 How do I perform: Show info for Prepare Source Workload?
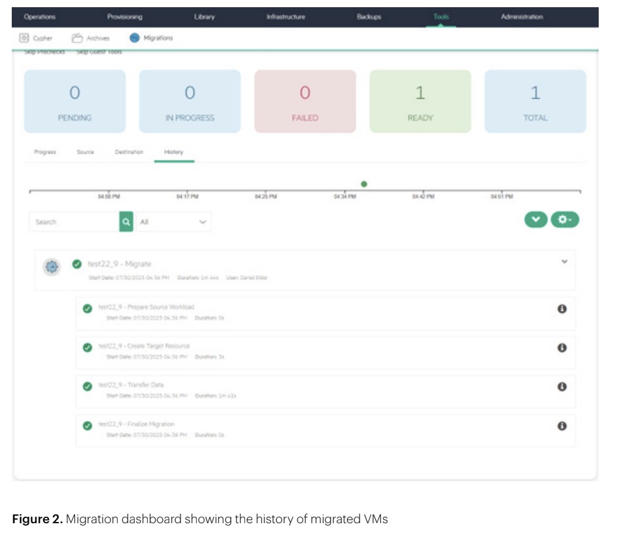(x=561, y=309)
